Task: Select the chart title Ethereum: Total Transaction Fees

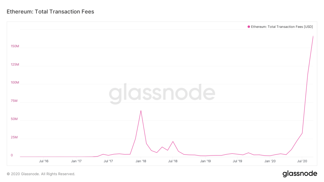Action: point(50,12)
